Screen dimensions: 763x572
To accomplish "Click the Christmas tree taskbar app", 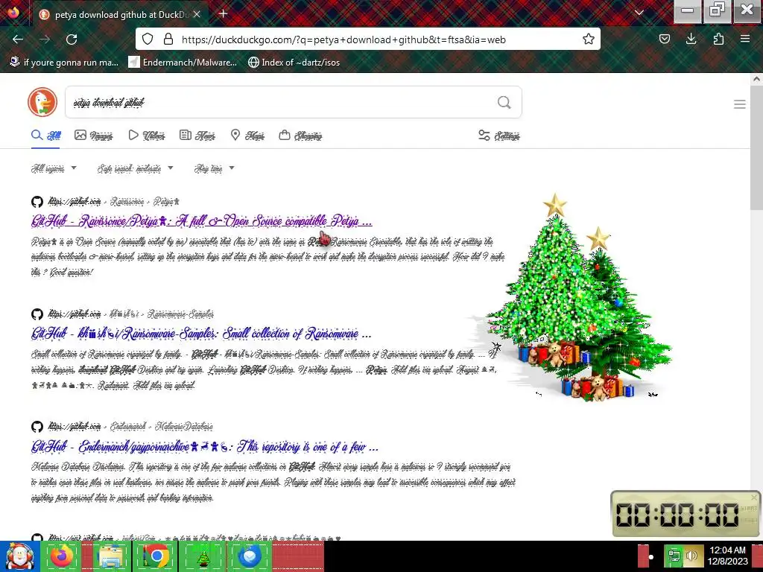I will click(x=203, y=556).
